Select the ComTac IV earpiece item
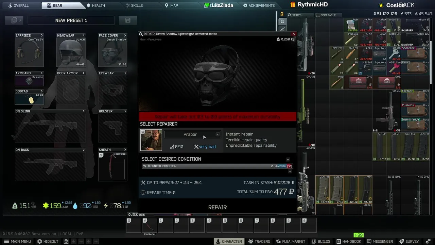Image resolution: width=435 pixels, height=245 pixels. tap(29, 52)
